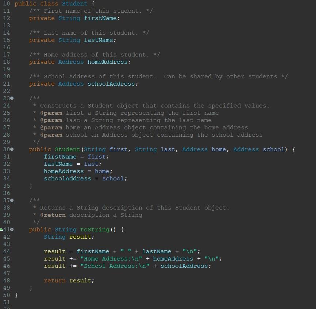The height and width of the screenshot is (309, 316).
Task: Collapse the toString method at line 41
Action: point(11,230)
